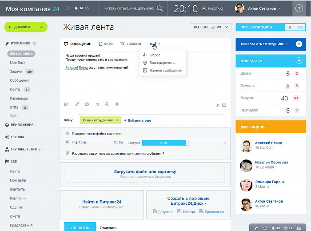Switch to the Событие tab

(x=131, y=44)
